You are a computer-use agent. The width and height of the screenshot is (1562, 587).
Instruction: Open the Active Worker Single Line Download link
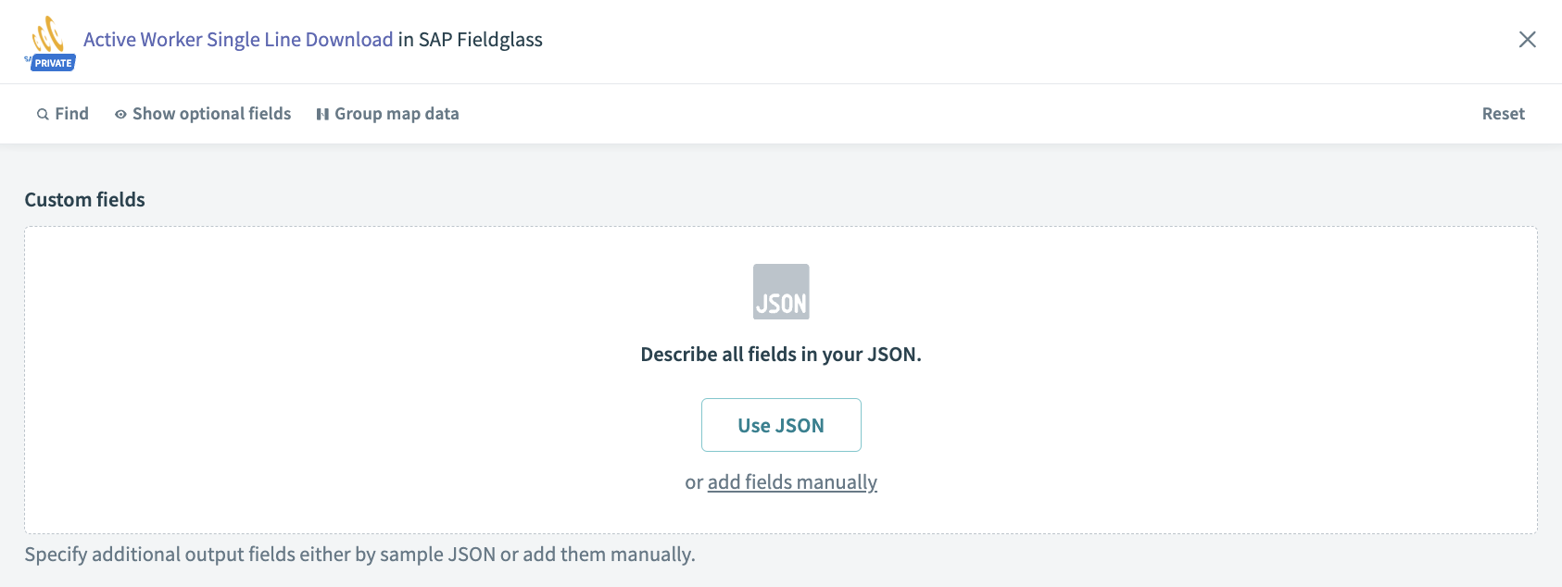click(238, 40)
